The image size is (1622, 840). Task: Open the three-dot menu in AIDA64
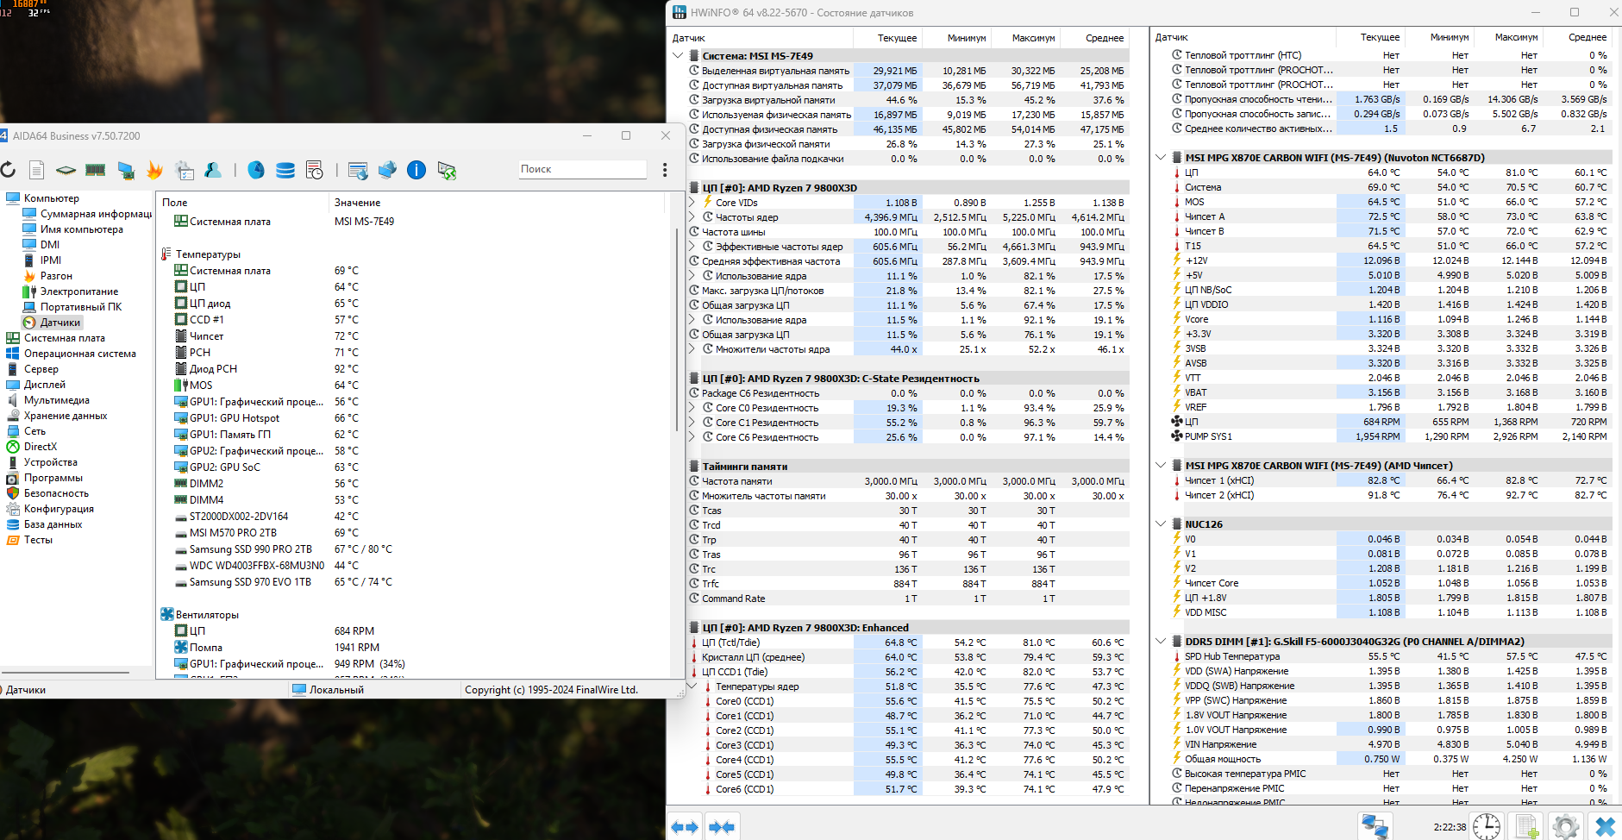point(665,170)
